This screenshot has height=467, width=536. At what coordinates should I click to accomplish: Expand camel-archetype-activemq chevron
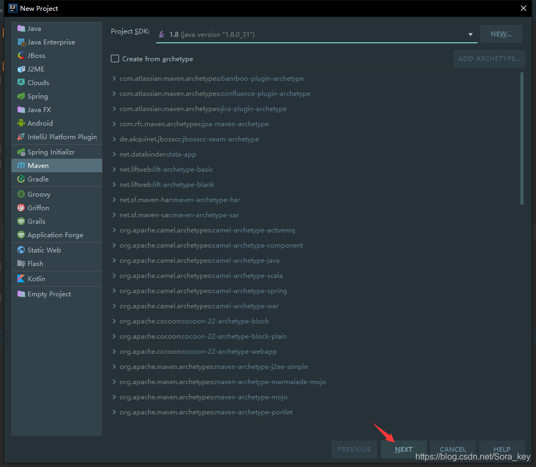(x=114, y=230)
